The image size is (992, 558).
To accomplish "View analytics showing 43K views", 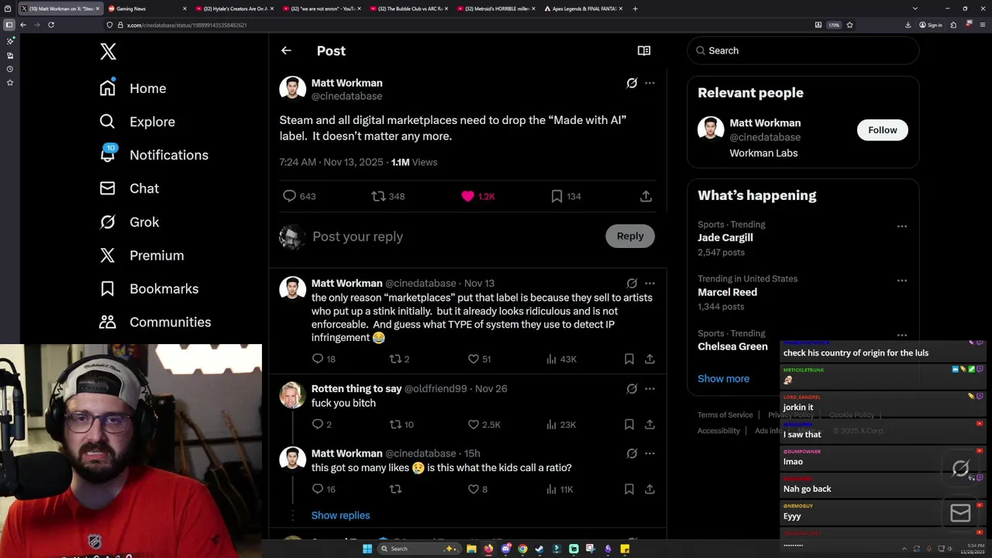I will [x=561, y=359].
